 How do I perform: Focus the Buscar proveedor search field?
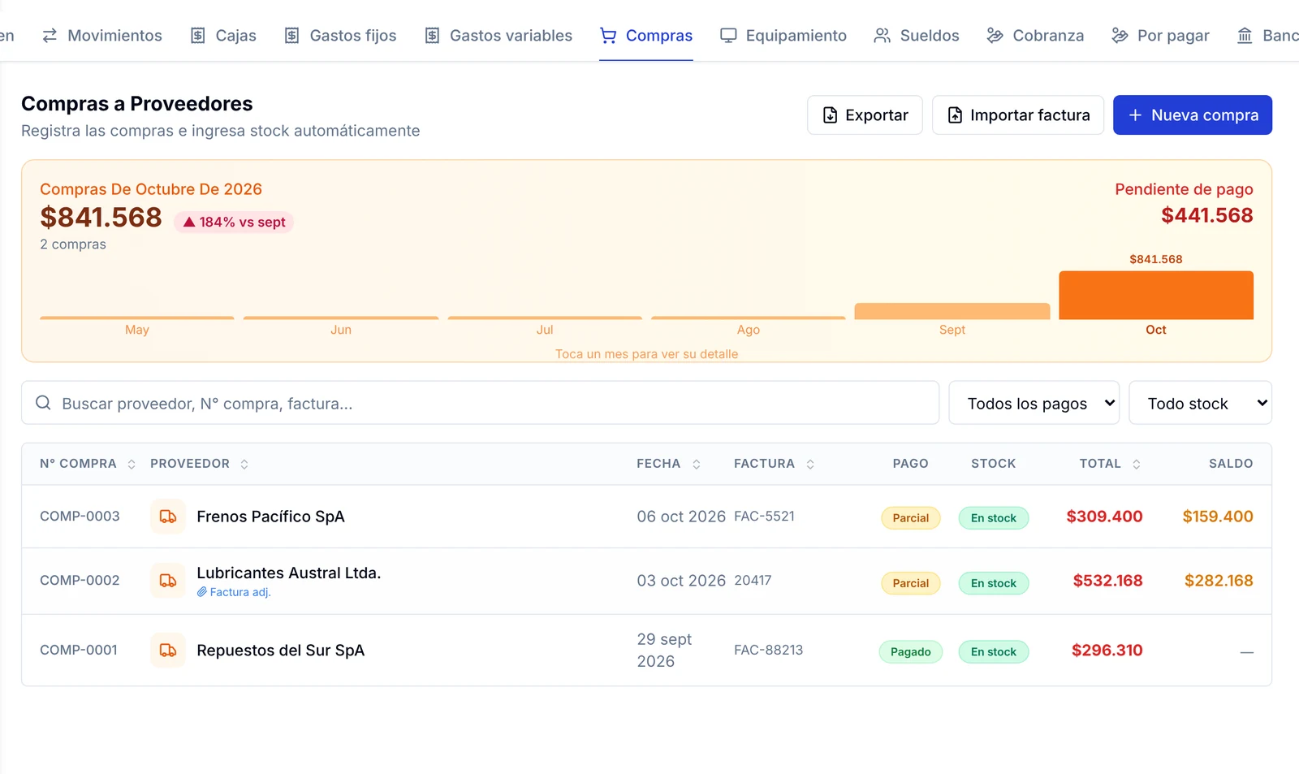(x=480, y=403)
